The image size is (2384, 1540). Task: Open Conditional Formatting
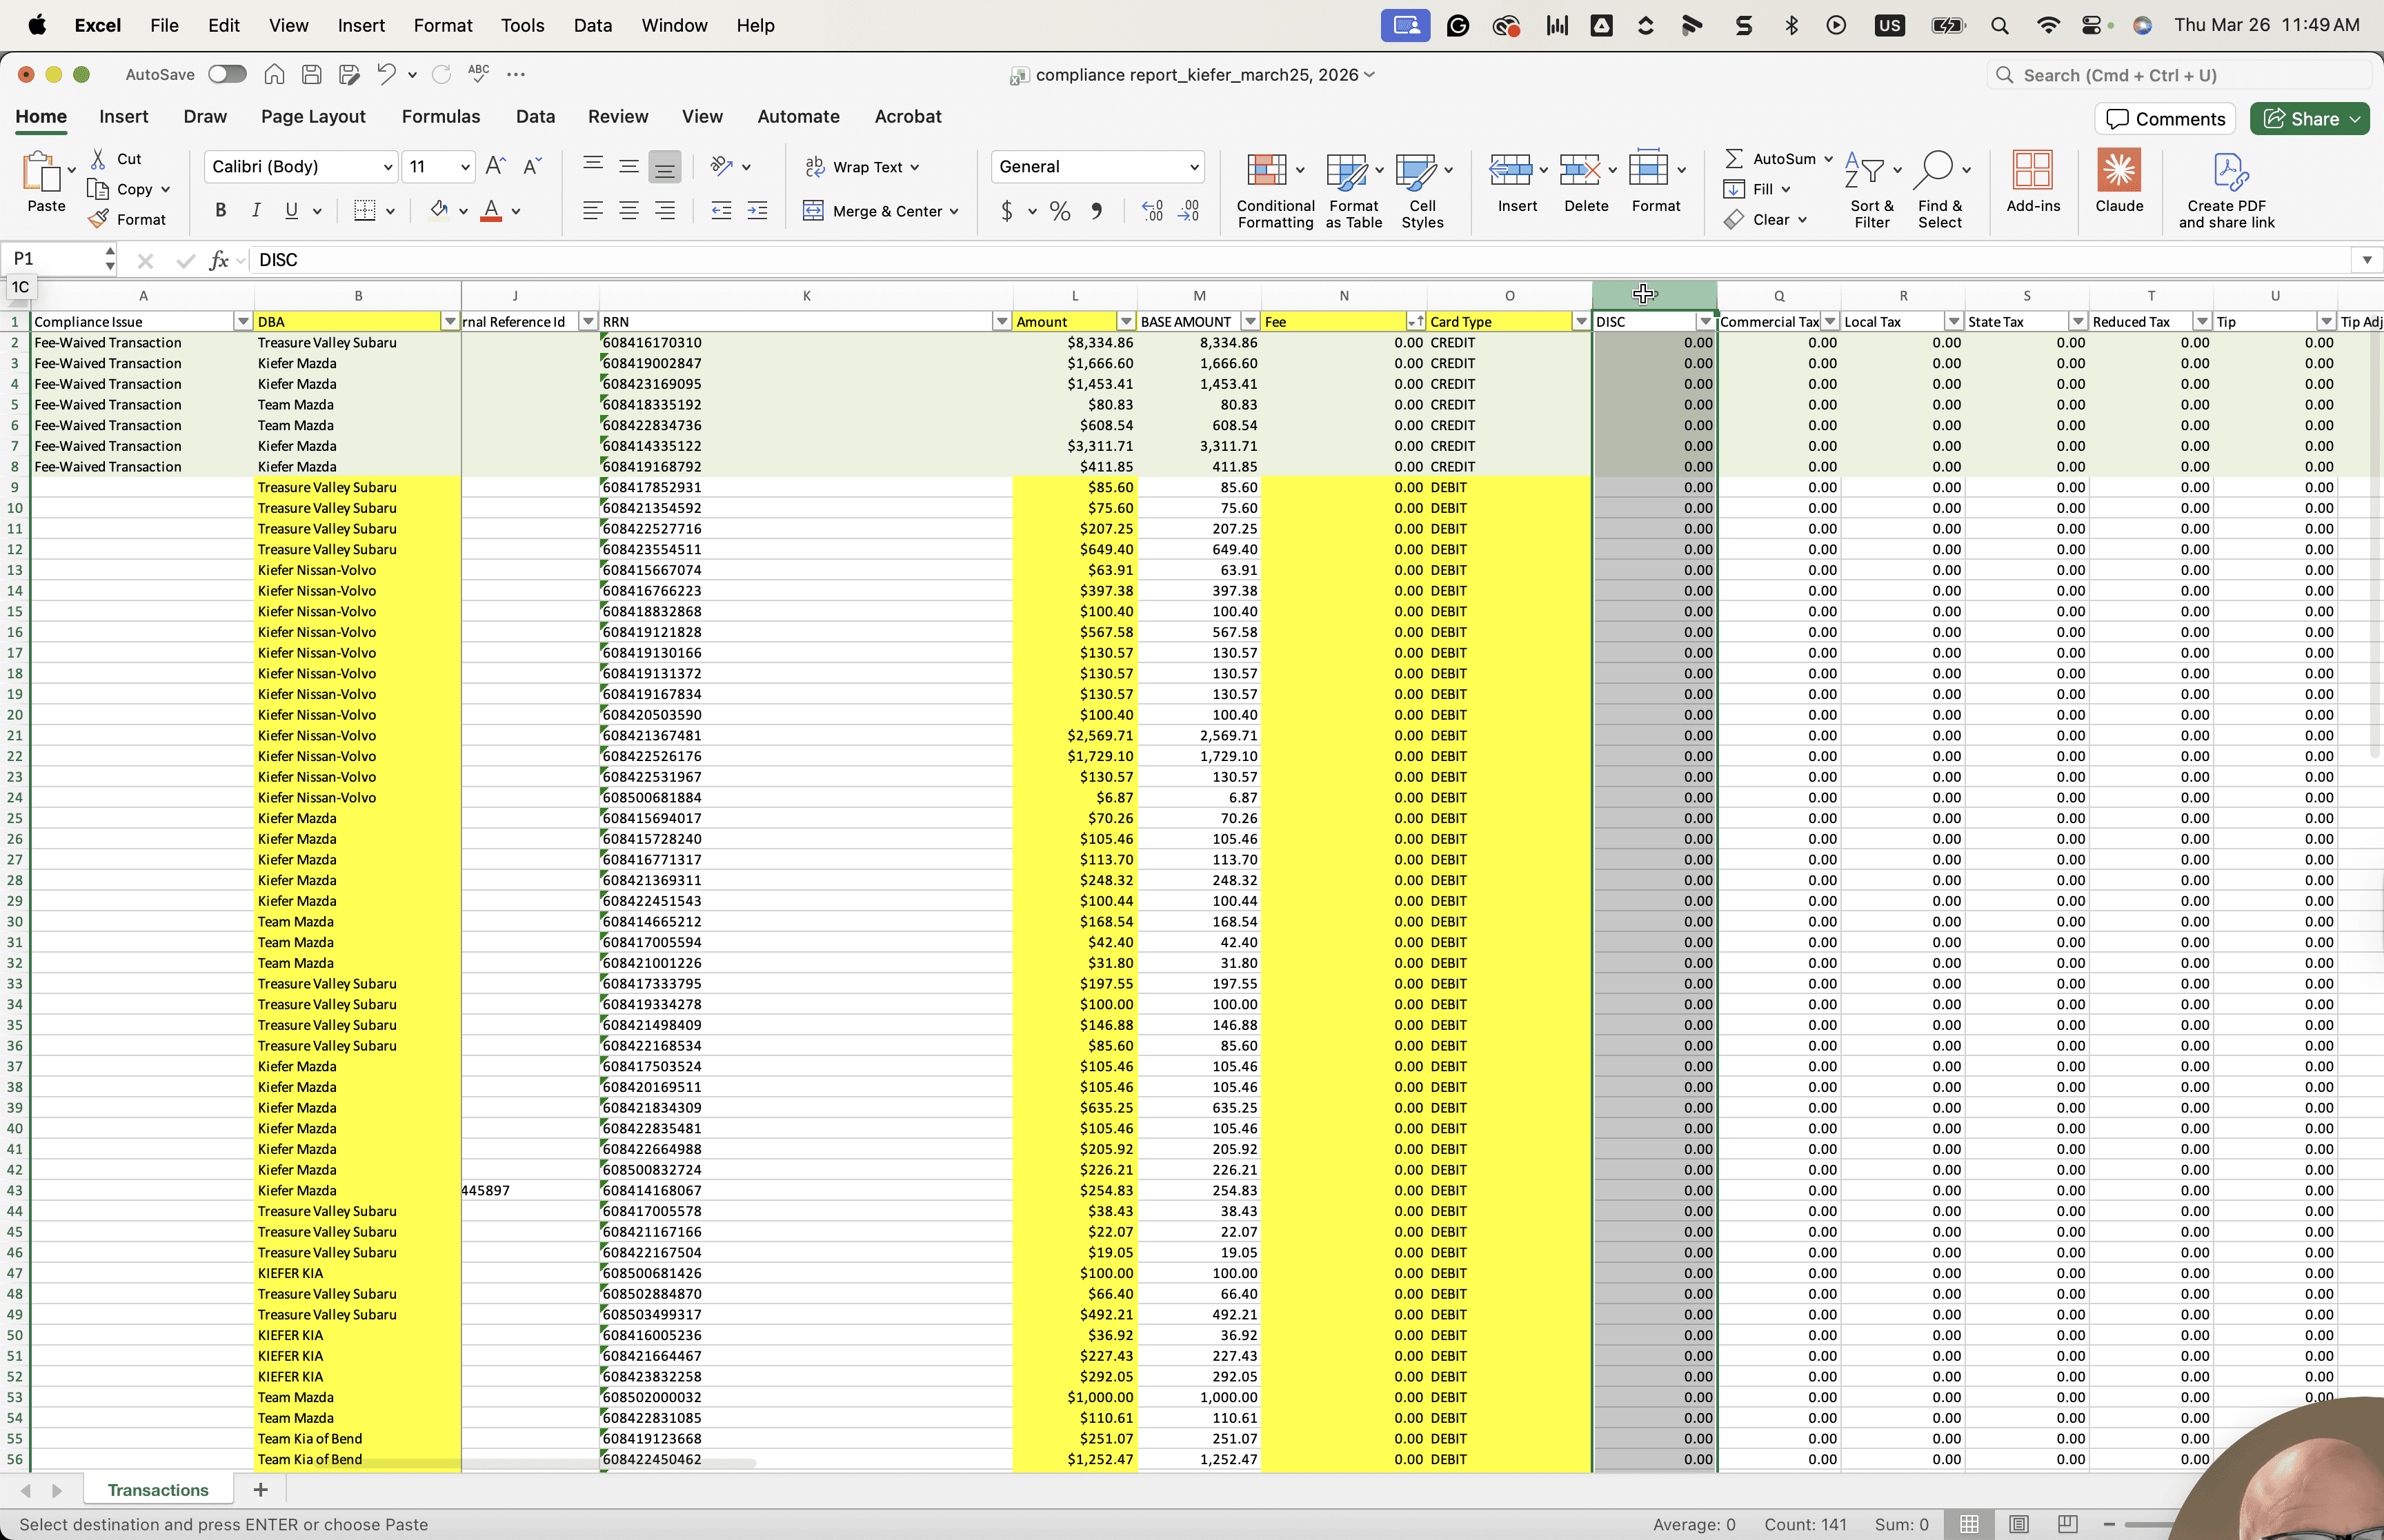pyautogui.click(x=1275, y=191)
